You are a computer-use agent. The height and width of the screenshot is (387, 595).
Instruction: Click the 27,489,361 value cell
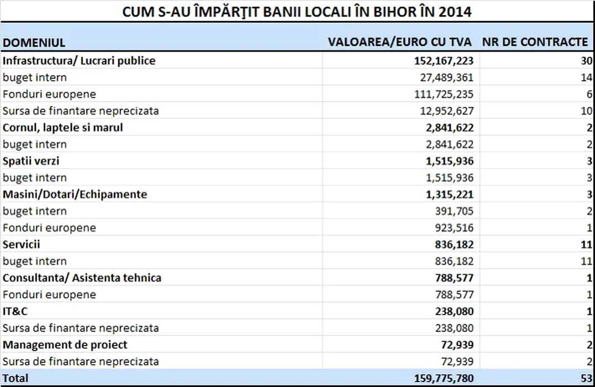coord(443,77)
